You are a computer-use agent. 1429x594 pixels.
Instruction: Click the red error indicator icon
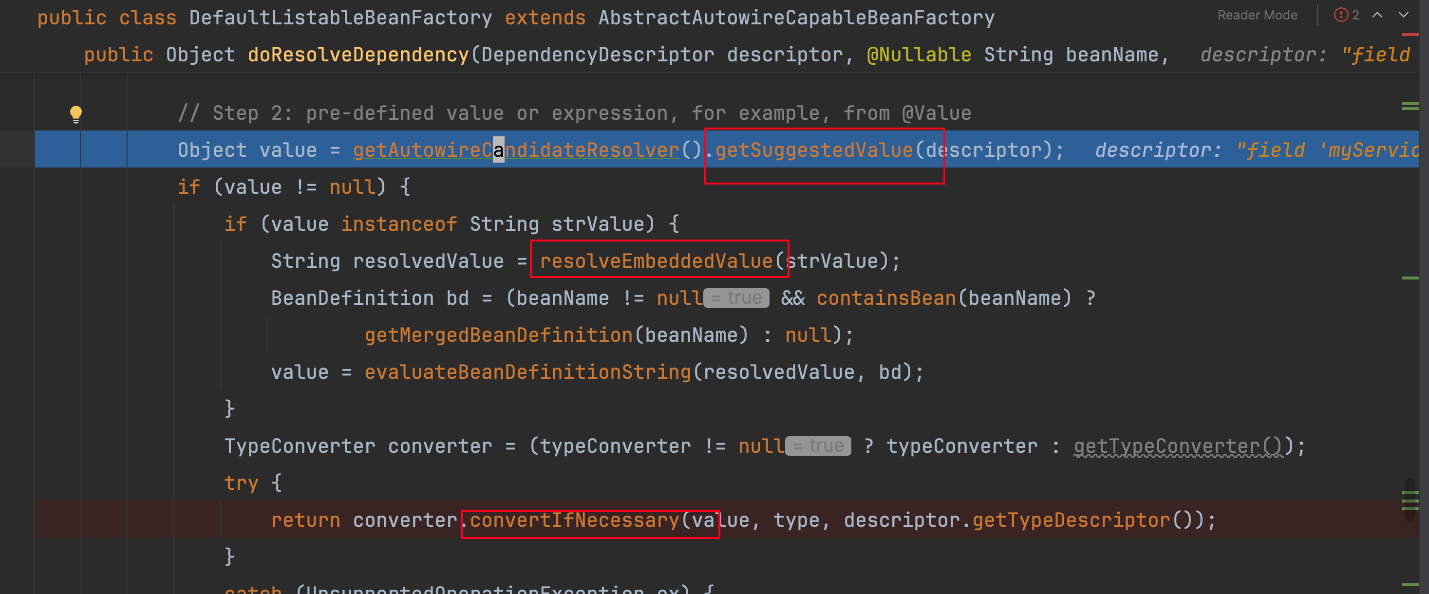tap(1341, 15)
